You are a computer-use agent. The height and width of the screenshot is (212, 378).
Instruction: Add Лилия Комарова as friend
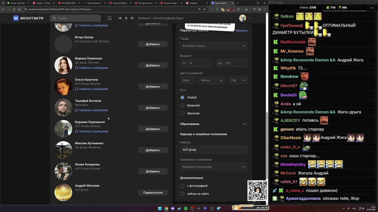point(153,171)
